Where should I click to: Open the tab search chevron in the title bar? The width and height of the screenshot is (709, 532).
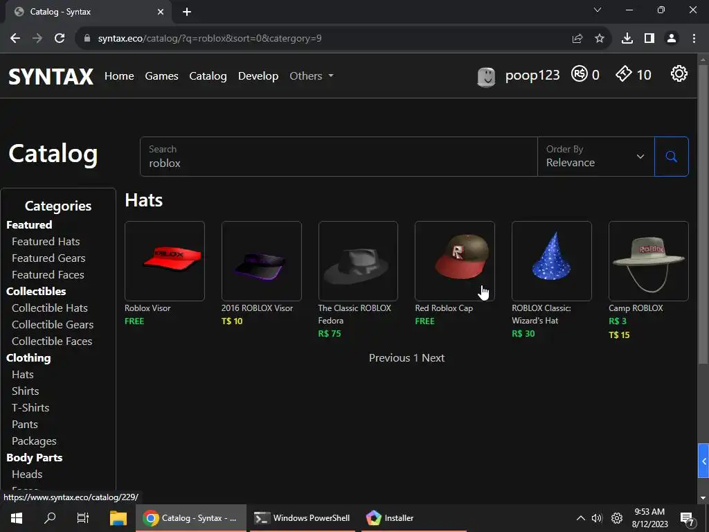coord(598,10)
